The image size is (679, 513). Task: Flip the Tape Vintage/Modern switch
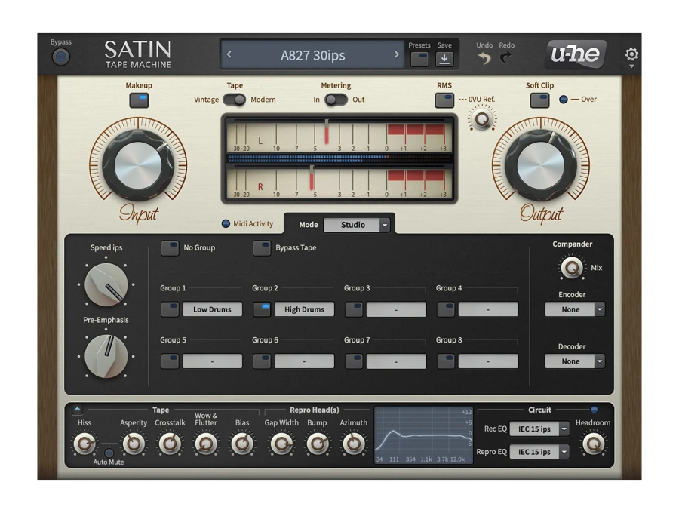(235, 100)
